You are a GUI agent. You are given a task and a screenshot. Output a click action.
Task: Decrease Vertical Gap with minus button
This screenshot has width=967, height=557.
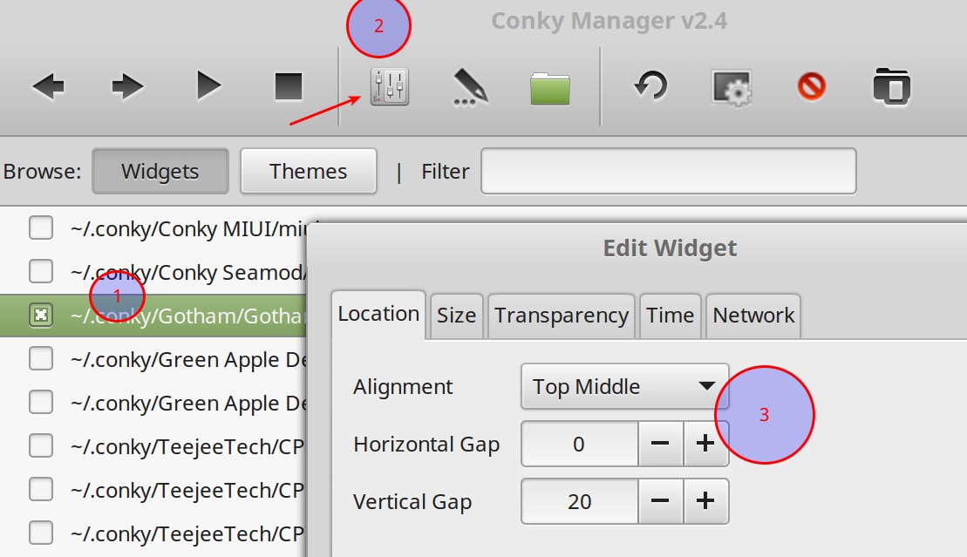(x=660, y=501)
